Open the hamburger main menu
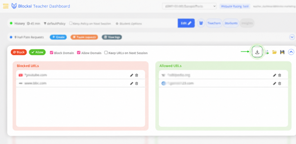This screenshot has width=296, height=144. pos(6,6)
